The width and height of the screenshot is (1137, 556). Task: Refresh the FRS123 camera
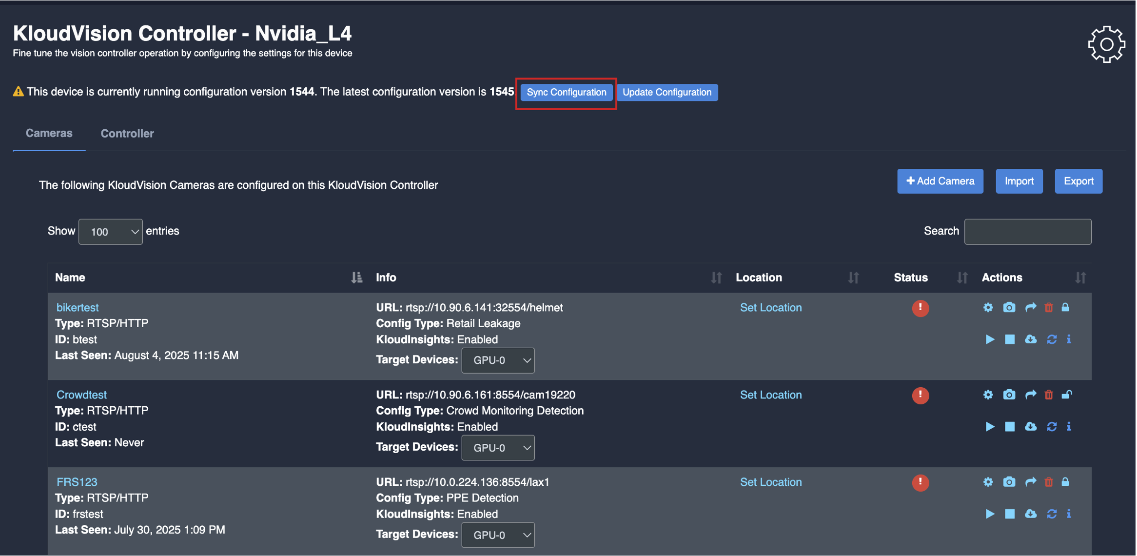point(1052,514)
